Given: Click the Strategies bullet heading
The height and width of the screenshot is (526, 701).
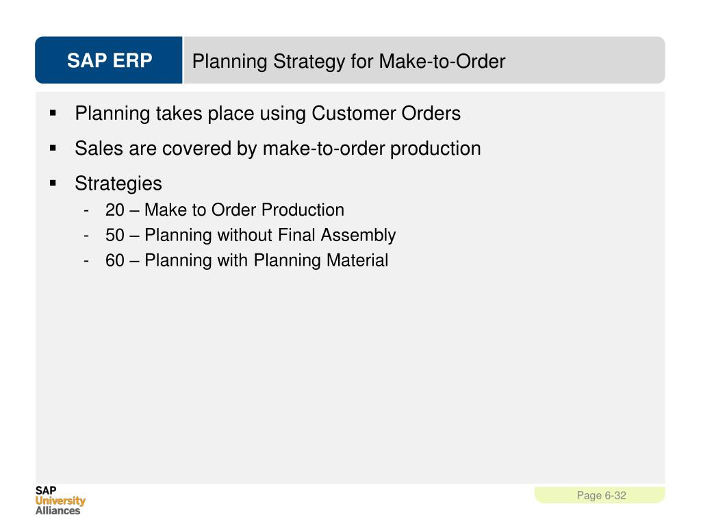Looking at the screenshot, I should pyautogui.click(x=118, y=184).
